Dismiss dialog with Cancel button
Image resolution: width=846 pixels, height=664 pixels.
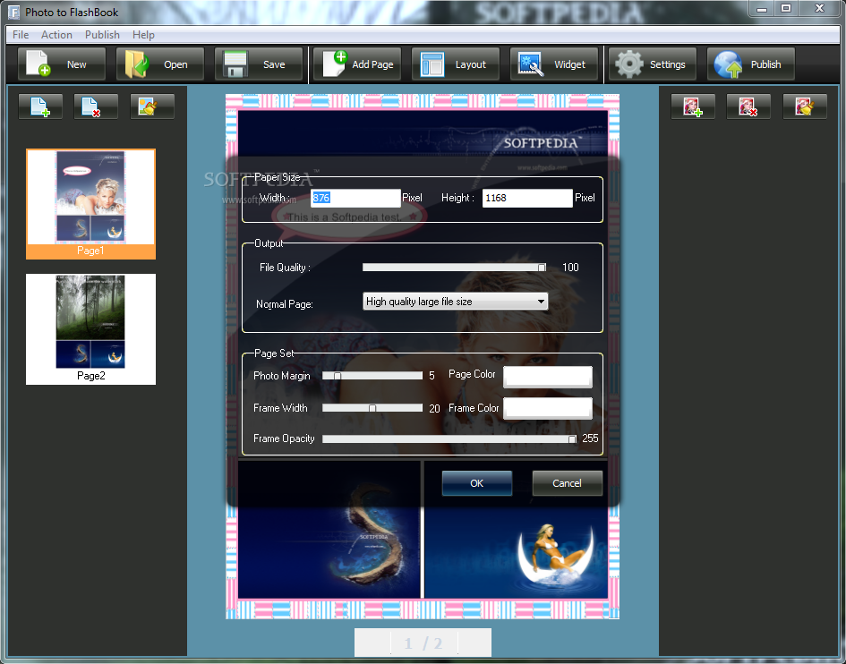coord(567,483)
